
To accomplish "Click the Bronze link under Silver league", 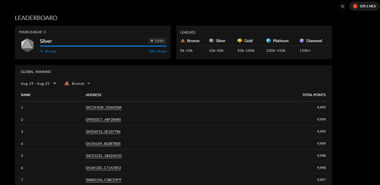I will click(x=51, y=51).
